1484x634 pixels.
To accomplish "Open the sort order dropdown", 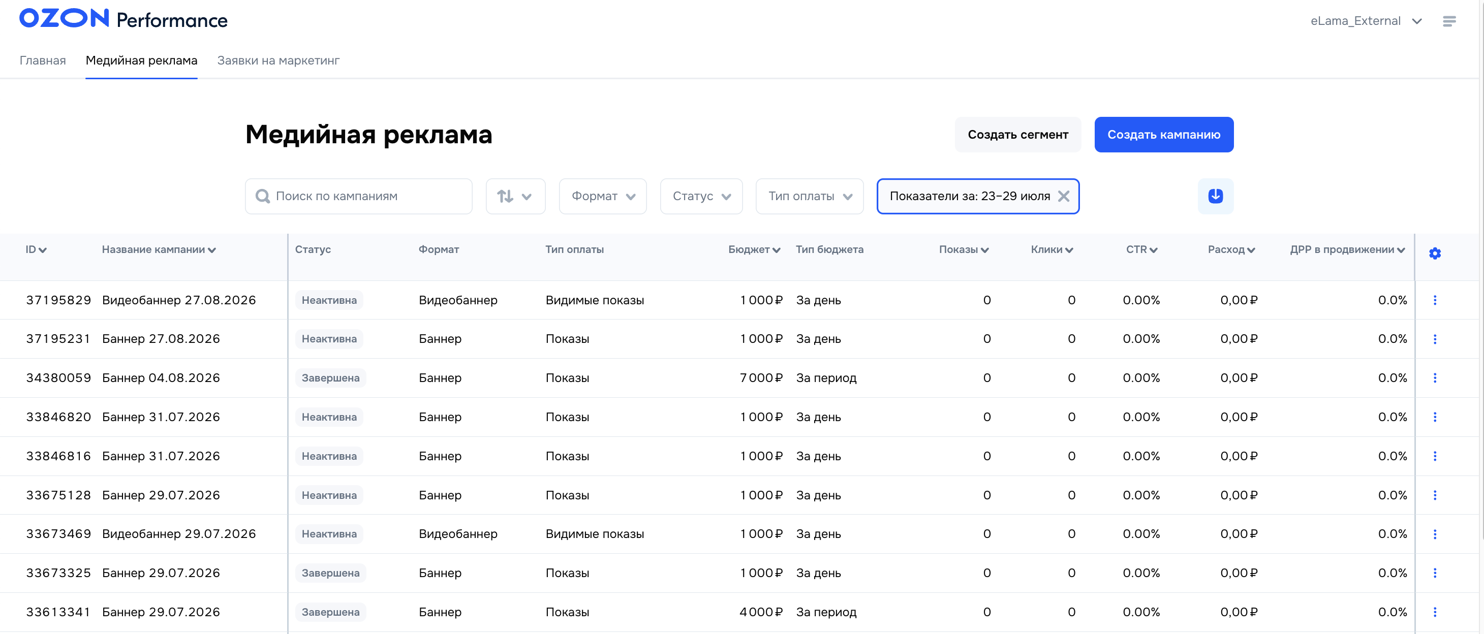I will (515, 197).
